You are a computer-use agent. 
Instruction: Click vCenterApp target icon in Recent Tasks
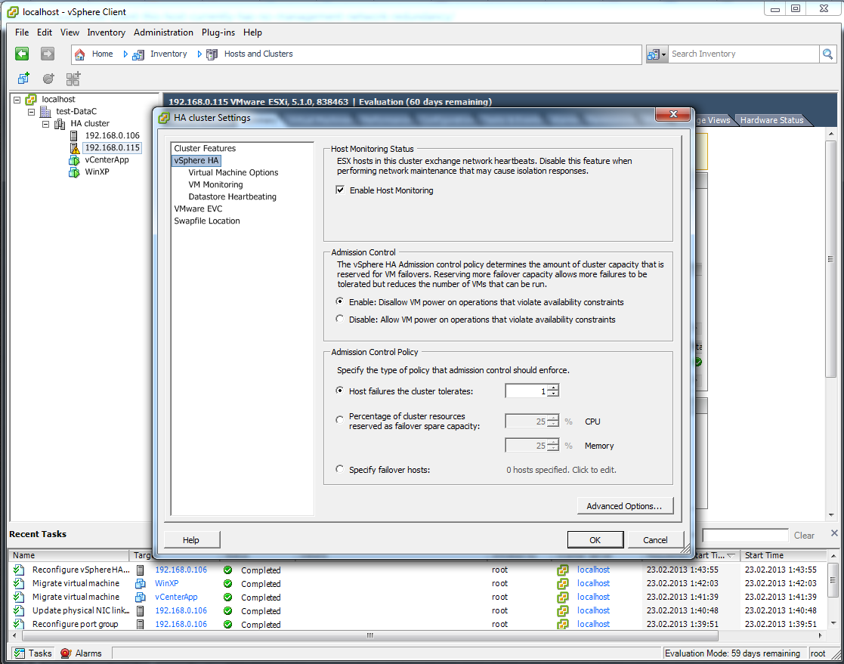pyautogui.click(x=141, y=598)
